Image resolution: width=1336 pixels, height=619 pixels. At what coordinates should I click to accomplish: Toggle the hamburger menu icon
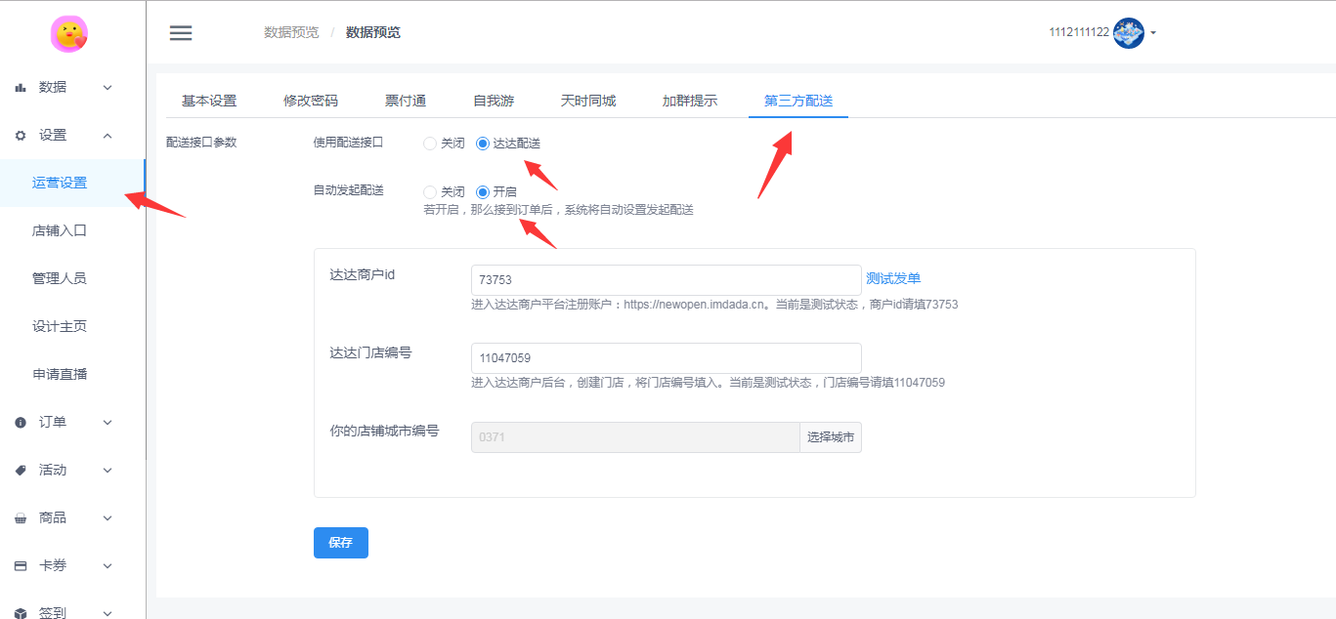tap(181, 33)
